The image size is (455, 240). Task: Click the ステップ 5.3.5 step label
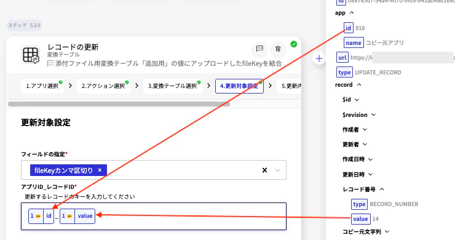[x=25, y=25]
